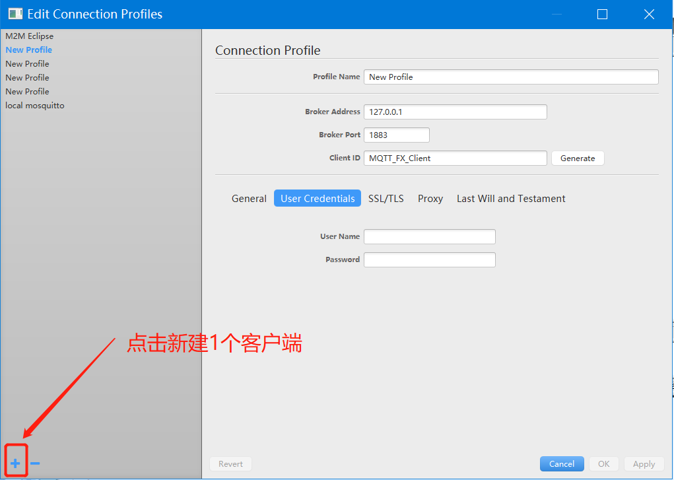Focus the Password input field
The height and width of the screenshot is (480, 674).
pyautogui.click(x=429, y=260)
